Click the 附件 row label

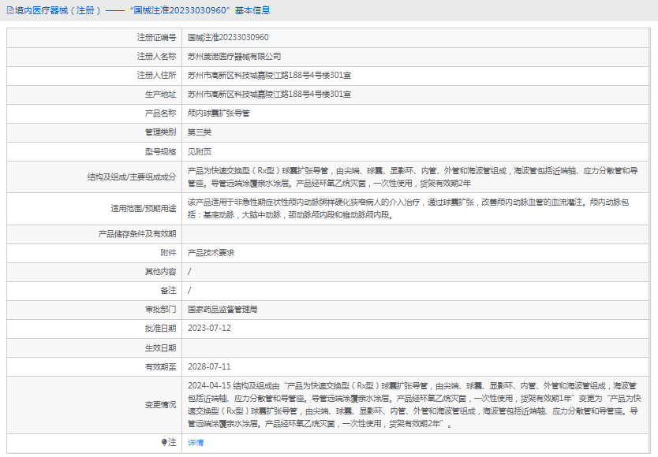[x=168, y=252]
